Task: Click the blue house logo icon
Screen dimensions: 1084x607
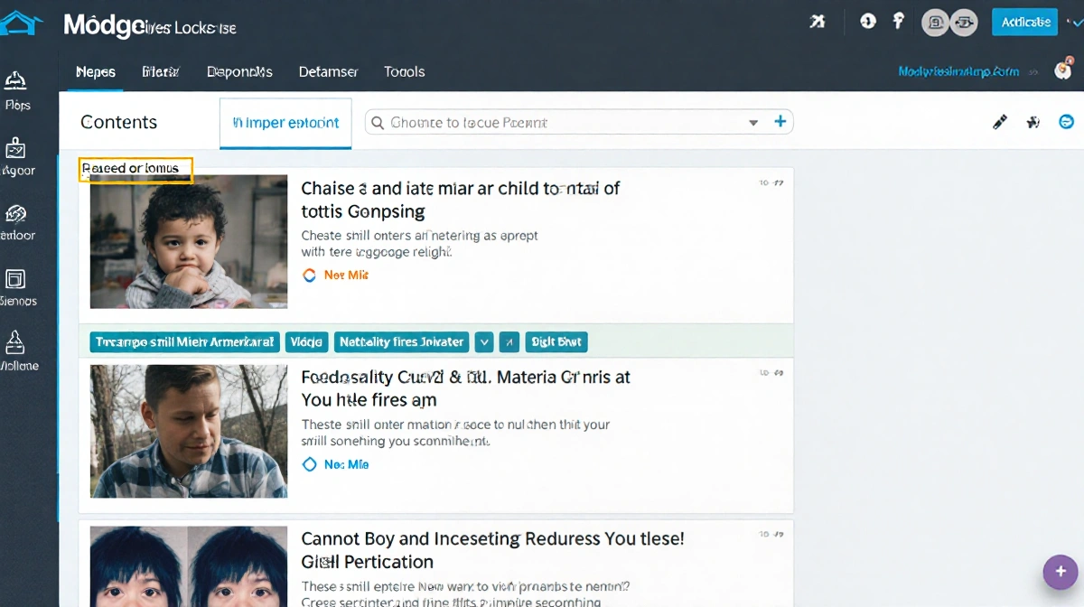Action: tap(22, 23)
